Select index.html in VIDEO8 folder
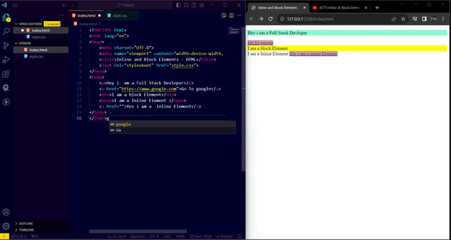Viewport: 451px width, 240px height. pyautogui.click(x=40, y=50)
